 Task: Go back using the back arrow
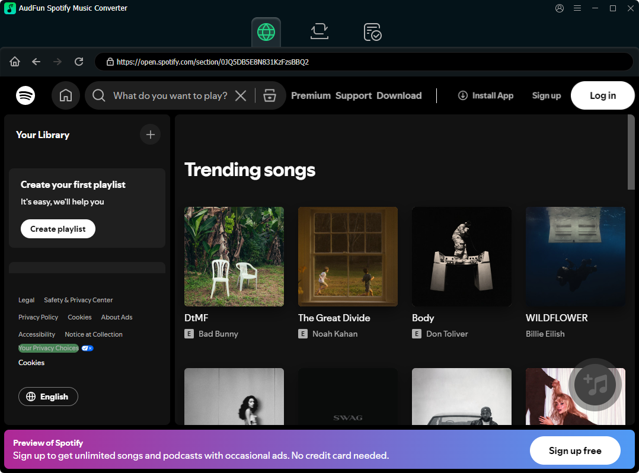36,62
